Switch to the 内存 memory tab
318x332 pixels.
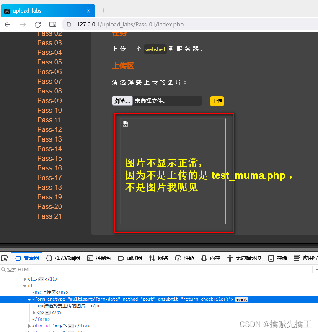coord(210,258)
